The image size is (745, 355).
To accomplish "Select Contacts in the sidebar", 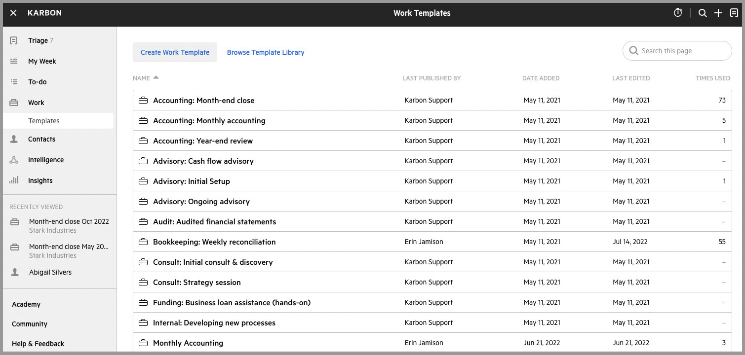I will [41, 139].
